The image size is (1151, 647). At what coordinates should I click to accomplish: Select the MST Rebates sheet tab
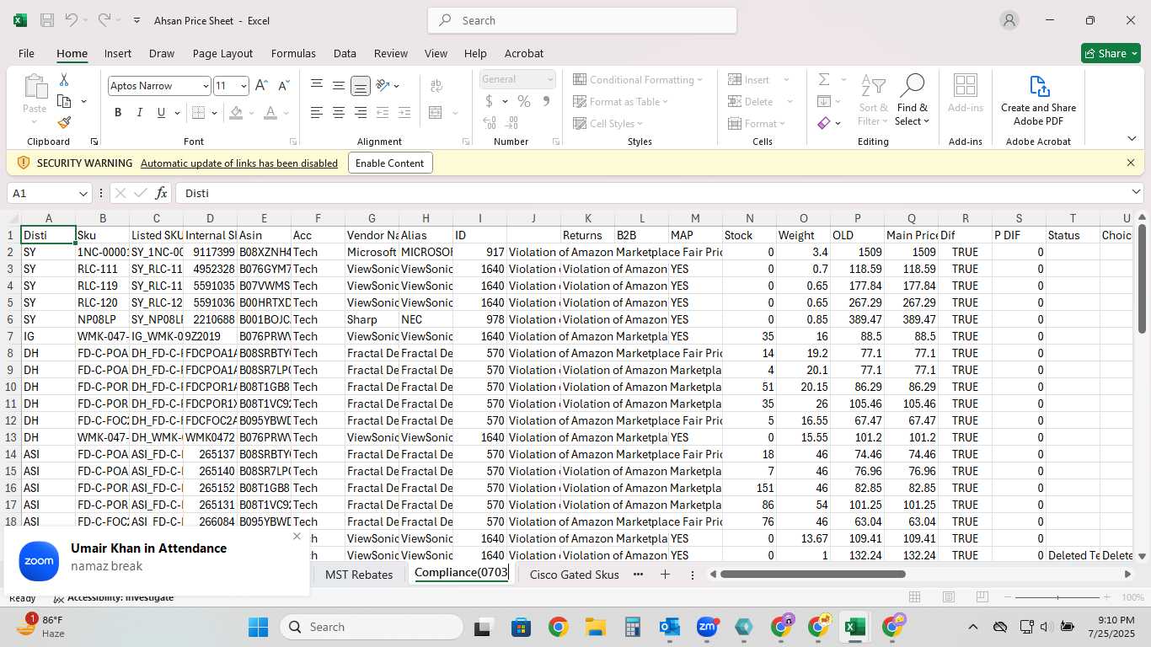click(x=359, y=575)
